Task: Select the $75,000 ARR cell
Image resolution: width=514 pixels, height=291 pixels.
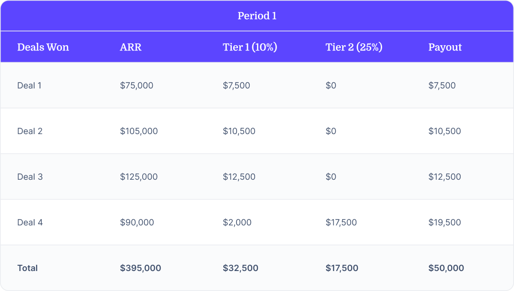Action: point(137,86)
